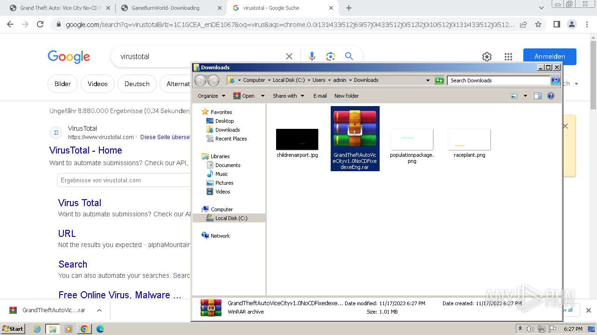Viewport: 597px width, 335px height.
Task: Toggle Chrome side panel icon
Action: [556, 24]
